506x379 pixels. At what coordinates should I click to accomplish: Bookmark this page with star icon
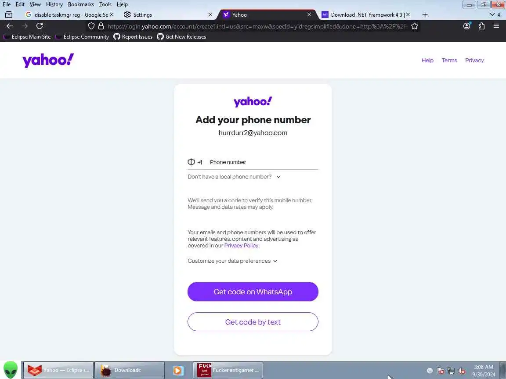(x=415, y=26)
